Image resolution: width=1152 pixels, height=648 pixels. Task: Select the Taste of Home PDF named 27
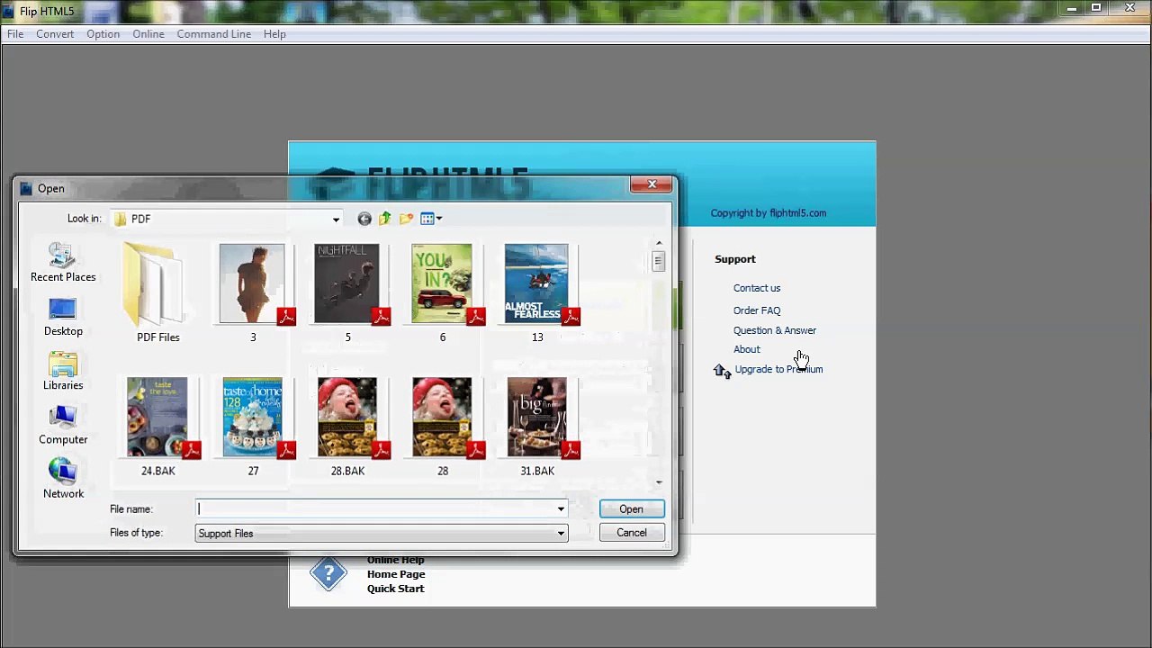253,427
